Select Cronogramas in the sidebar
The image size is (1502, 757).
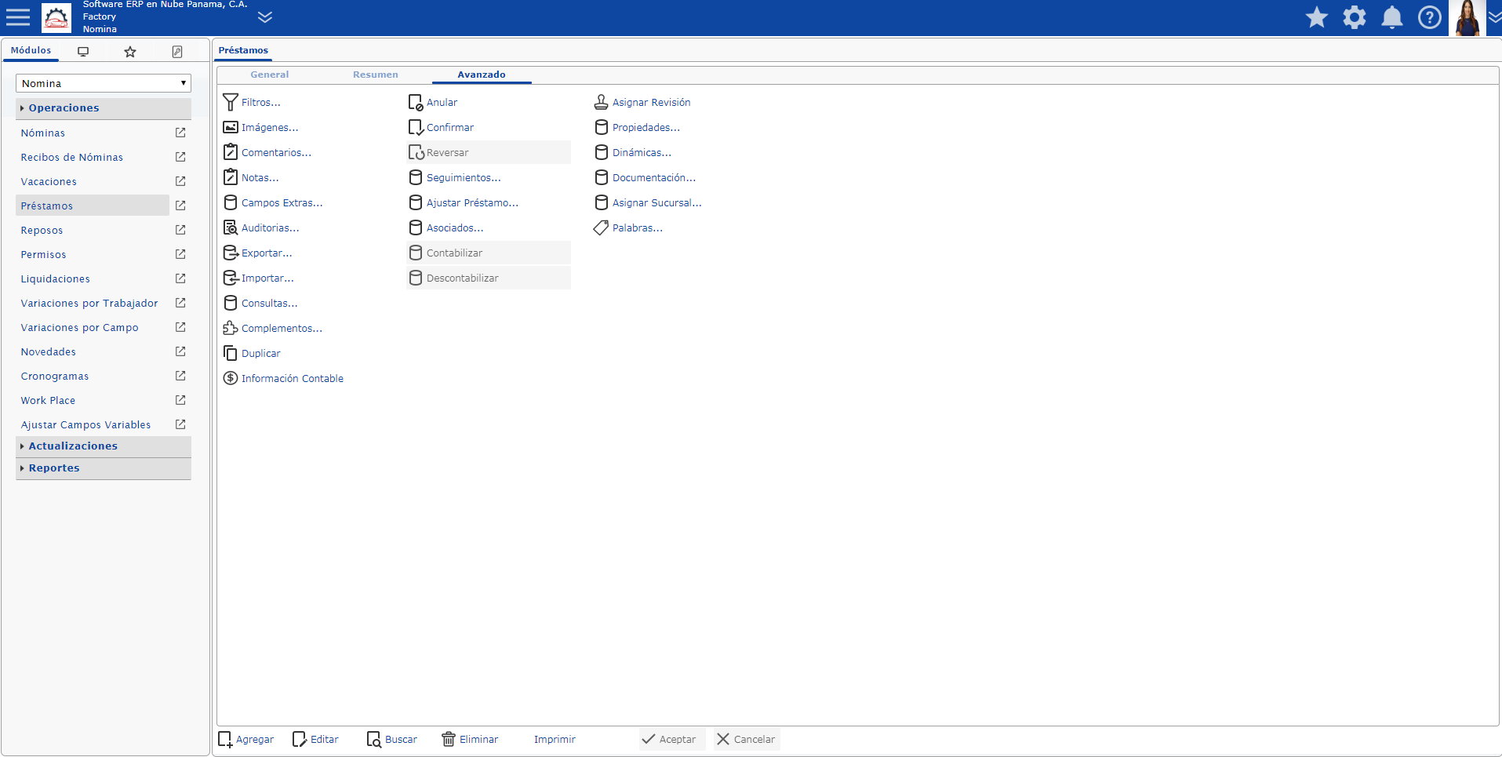click(x=55, y=377)
